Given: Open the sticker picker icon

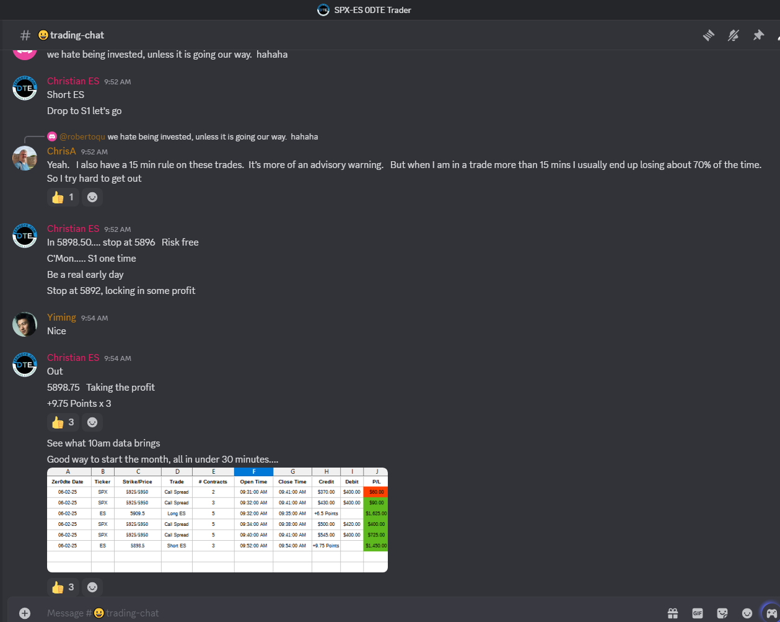Looking at the screenshot, I should [x=722, y=613].
